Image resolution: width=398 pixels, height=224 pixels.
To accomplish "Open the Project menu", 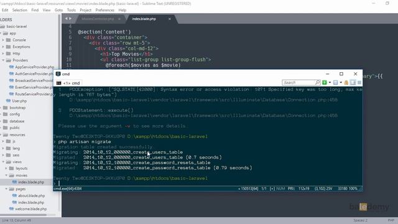I will tap(86, 10).
